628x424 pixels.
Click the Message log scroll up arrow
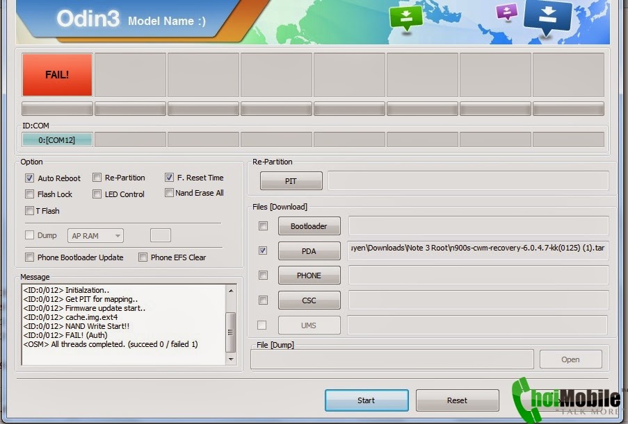[231, 291]
